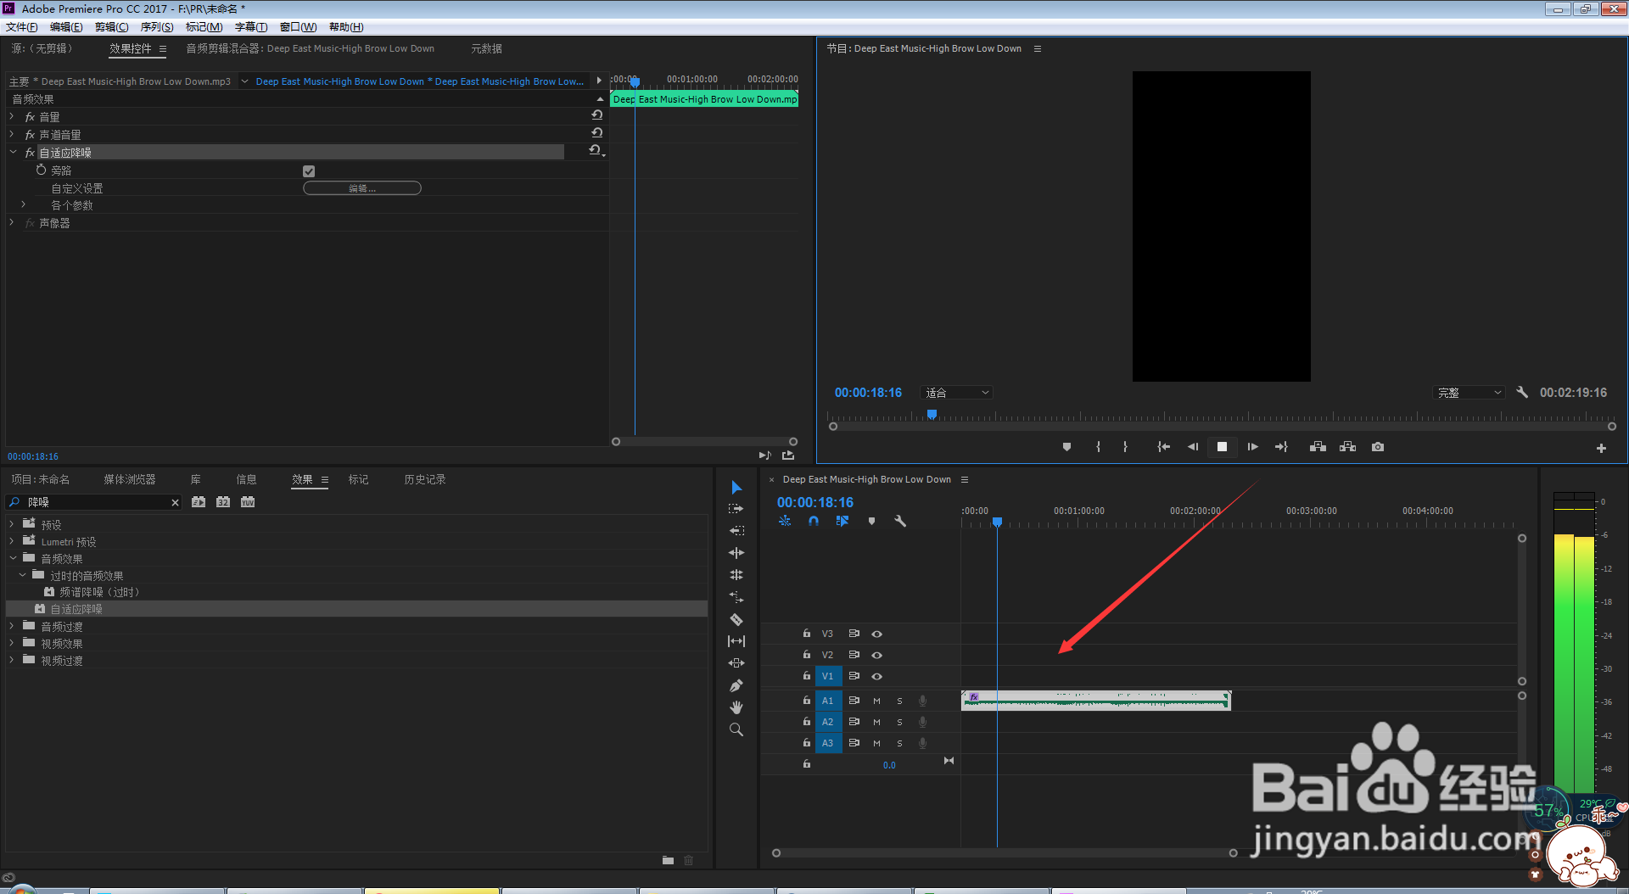Image resolution: width=1629 pixels, height=894 pixels.
Task: Switch to the 媒体浏览器 tab
Action: (130, 479)
